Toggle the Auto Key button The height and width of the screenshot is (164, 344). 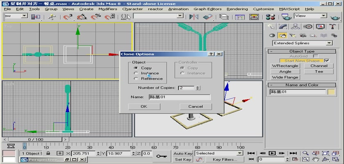click(183, 153)
